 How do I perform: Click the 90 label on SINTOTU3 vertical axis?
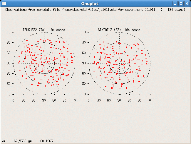84,63
